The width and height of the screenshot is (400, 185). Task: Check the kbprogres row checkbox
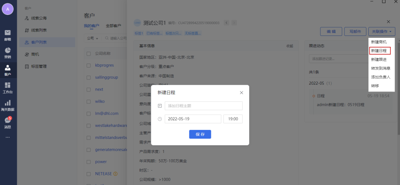(x=89, y=65)
